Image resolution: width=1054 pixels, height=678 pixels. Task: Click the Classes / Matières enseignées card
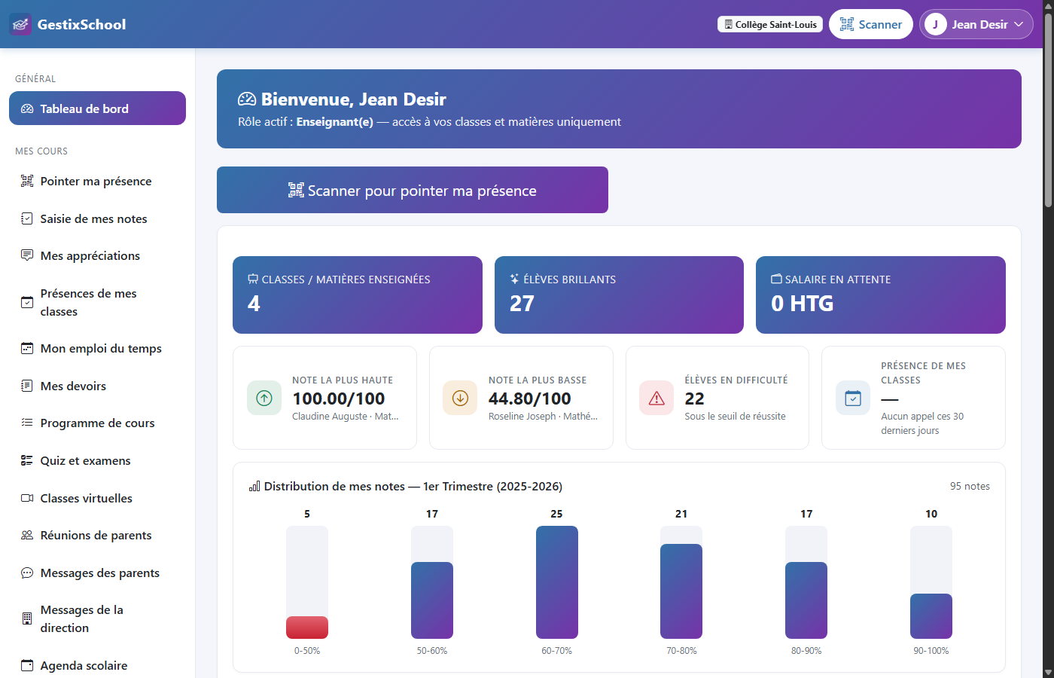click(x=358, y=295)
